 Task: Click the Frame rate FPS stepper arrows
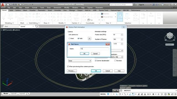pyautogui.click(x=122, y=35)
